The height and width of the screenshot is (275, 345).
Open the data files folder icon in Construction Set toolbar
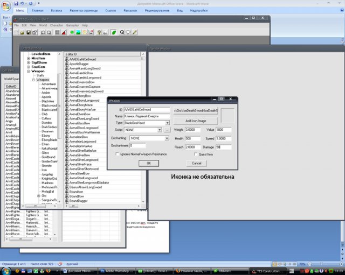click(x=22, y=32)
